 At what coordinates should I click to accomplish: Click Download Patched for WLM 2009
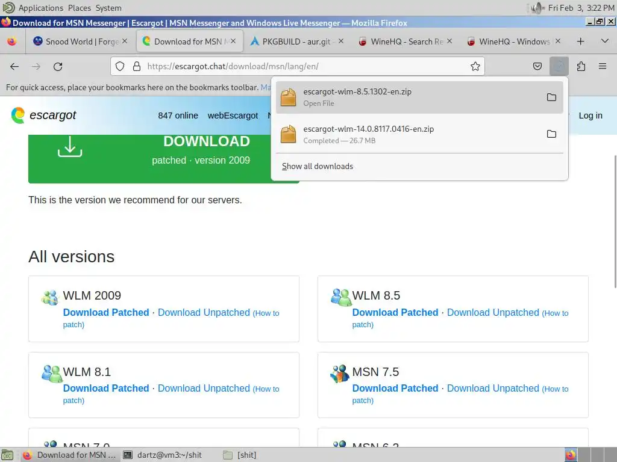pos(106,312)
